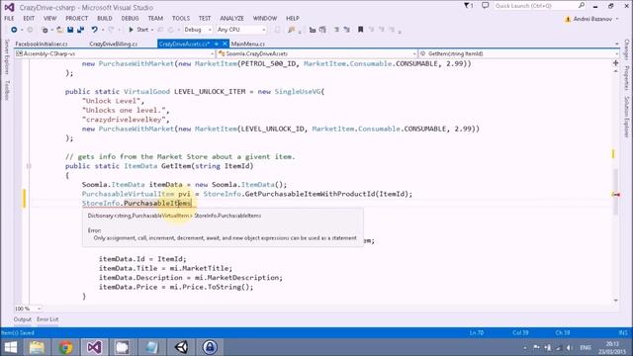Click the New Project toolbar icon
Image resolution: width=633 pixels, height=356 pixels.
pos(45,30)
